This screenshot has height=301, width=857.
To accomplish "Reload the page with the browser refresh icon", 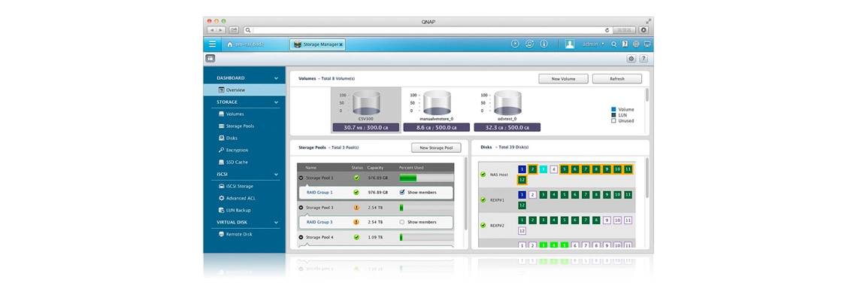I will (x=607, y=30).
